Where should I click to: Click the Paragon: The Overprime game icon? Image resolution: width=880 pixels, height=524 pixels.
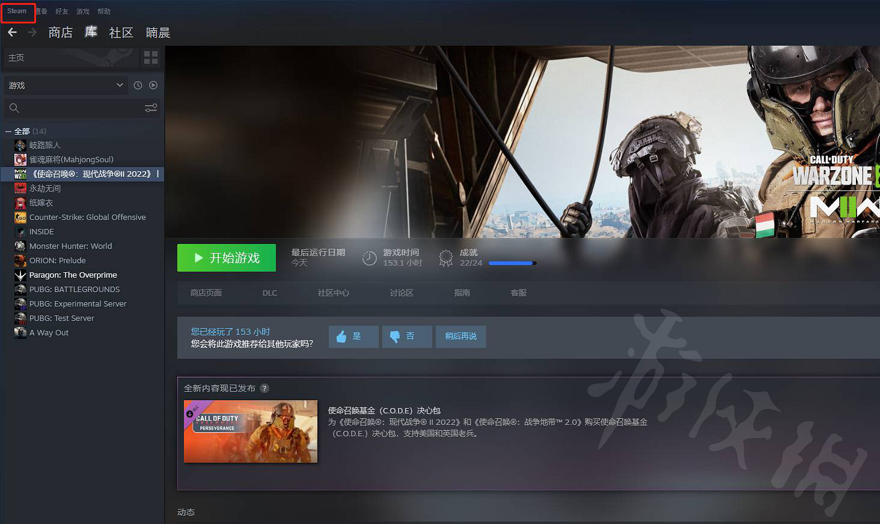20,275
